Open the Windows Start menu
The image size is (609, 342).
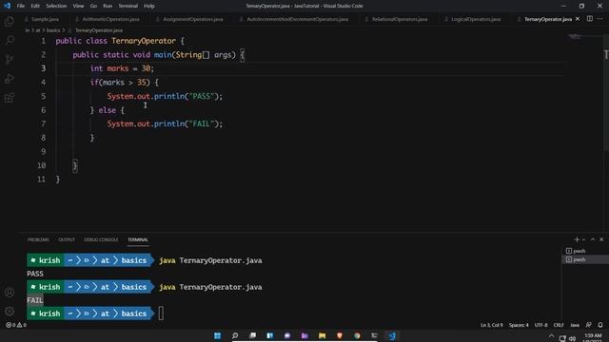click(x=218, y=335)
